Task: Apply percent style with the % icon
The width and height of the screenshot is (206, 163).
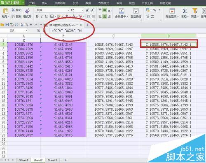Action: click(154, 10)
